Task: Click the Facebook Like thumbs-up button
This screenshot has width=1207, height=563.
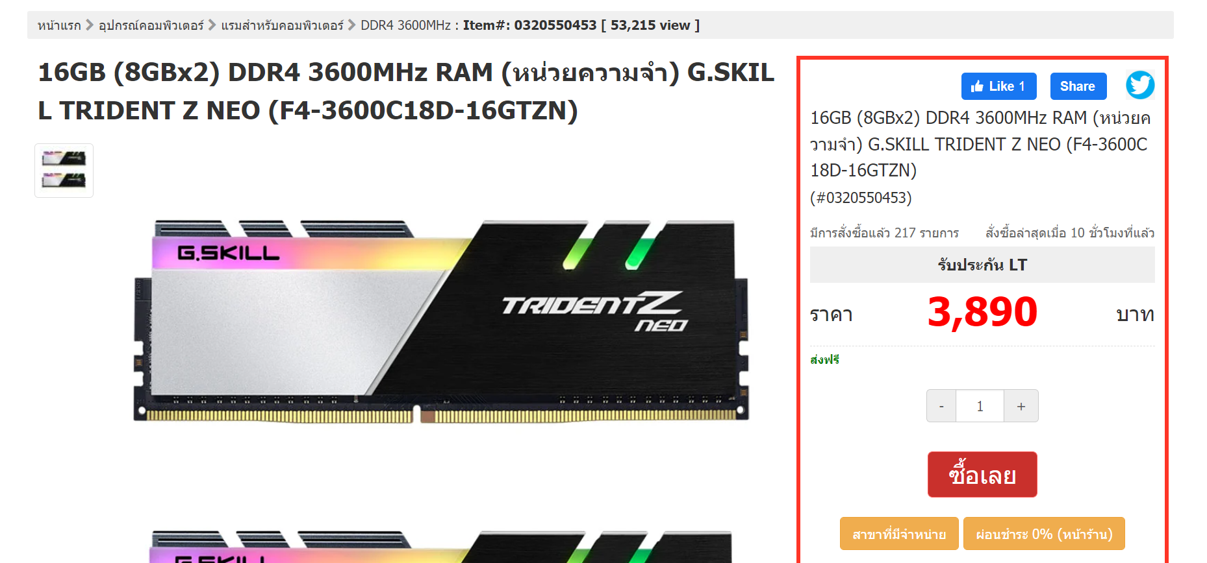Action: (x=998, y=86)
